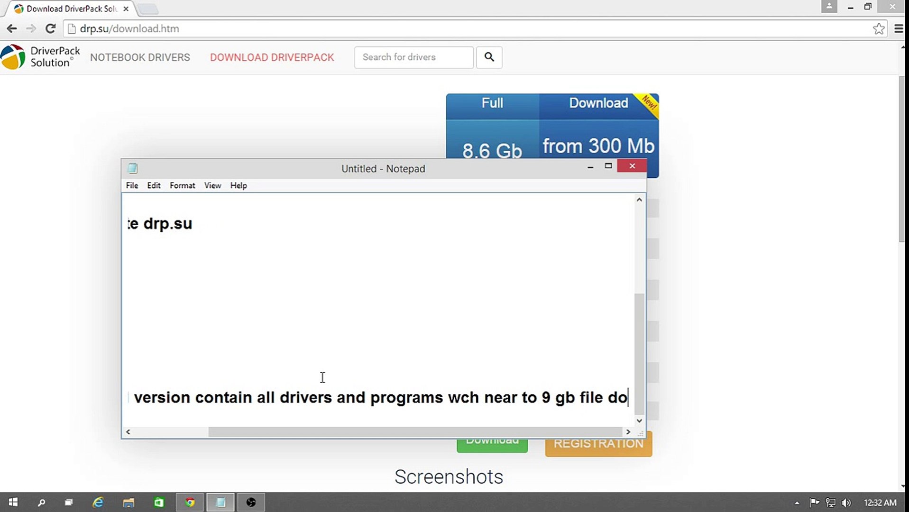Viewport: 909px width, 512px height.
Task: Click the DriverPack Solution logo
Action: (40, 57)
